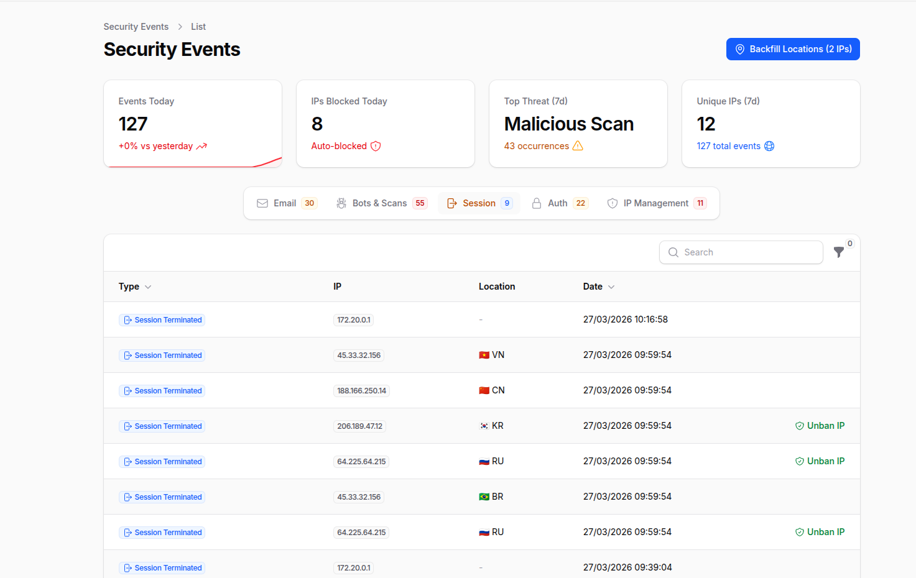Click the search magnifier icon
The image size is (916, 578).
pos(673,252)
